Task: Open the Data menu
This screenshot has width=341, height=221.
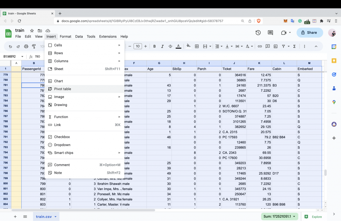Action: pyautogui.click(x=79, y=37)
